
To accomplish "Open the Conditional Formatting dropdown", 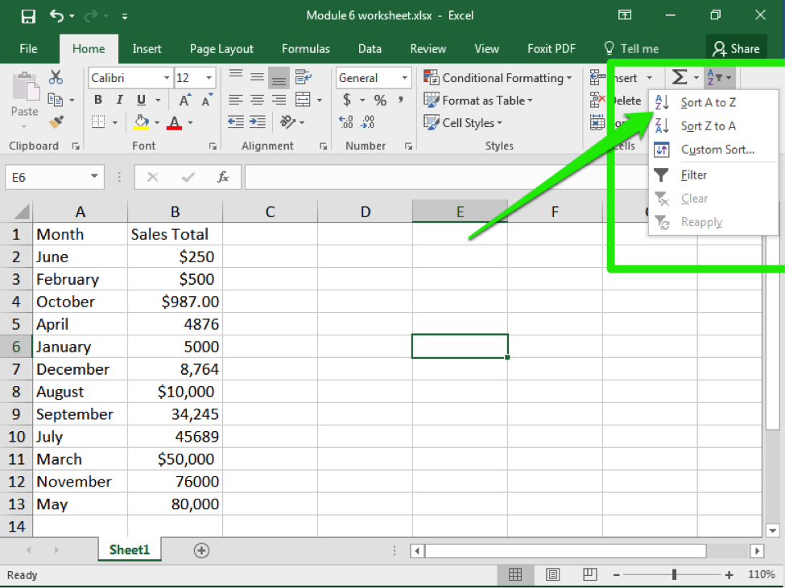I will coord(498,78).
